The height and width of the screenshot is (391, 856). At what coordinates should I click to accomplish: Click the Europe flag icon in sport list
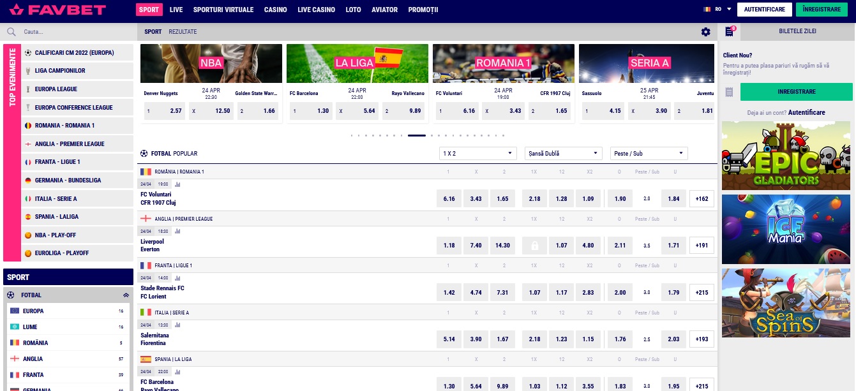pyautogui.click(x=14, y=311)
